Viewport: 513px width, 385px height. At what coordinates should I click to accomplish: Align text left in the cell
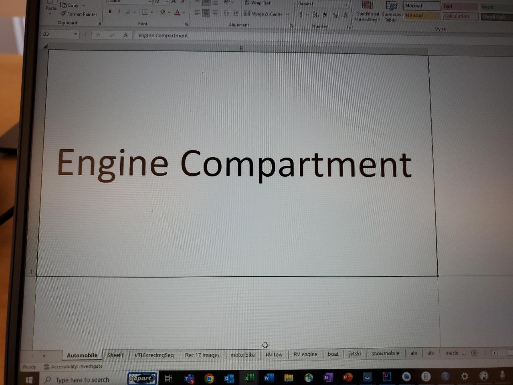point(197,13)
